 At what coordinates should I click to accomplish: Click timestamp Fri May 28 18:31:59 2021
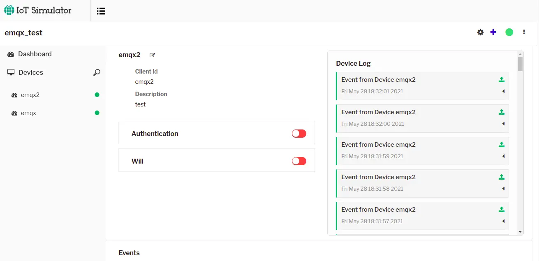[x=372, y=156]
